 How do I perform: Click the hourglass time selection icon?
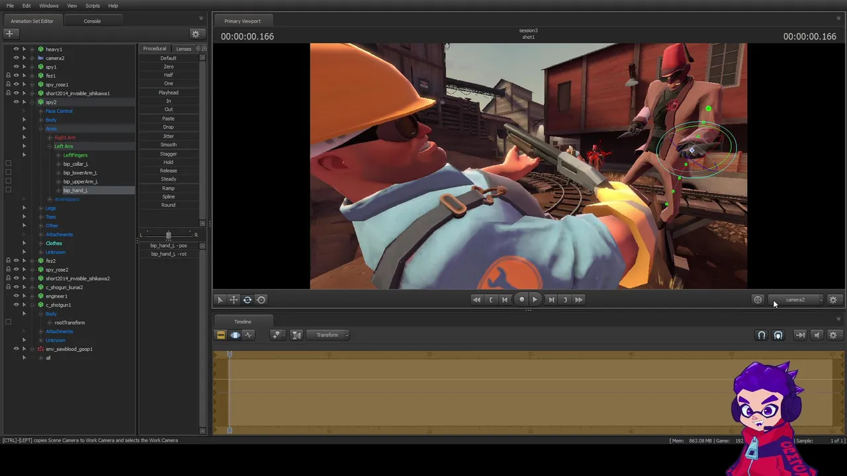(x=296, y=335)
